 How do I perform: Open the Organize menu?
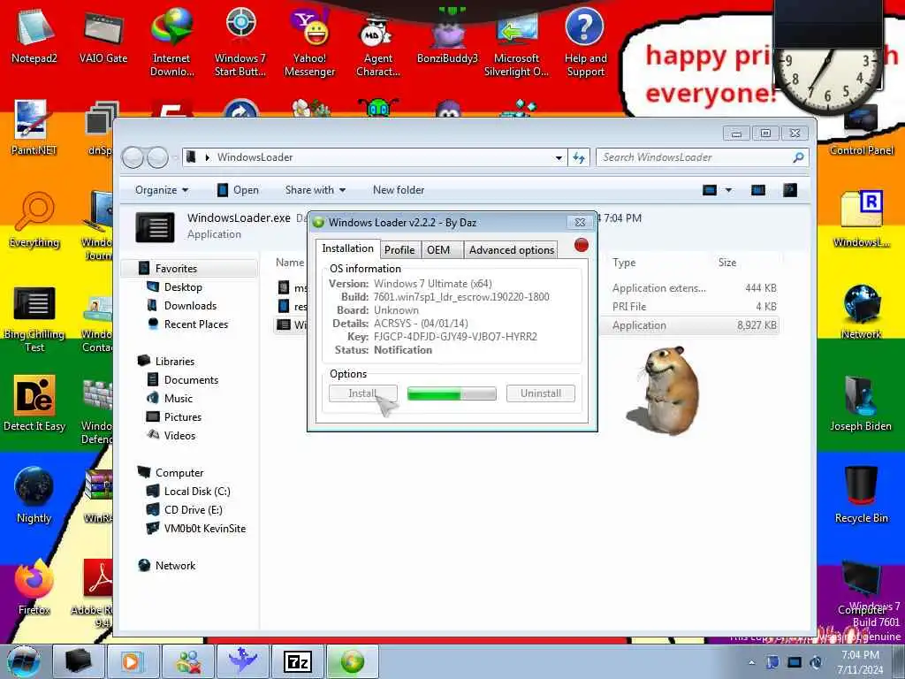(162, 190)
